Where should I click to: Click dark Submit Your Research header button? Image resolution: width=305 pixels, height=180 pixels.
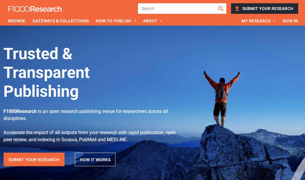point(265,9)
